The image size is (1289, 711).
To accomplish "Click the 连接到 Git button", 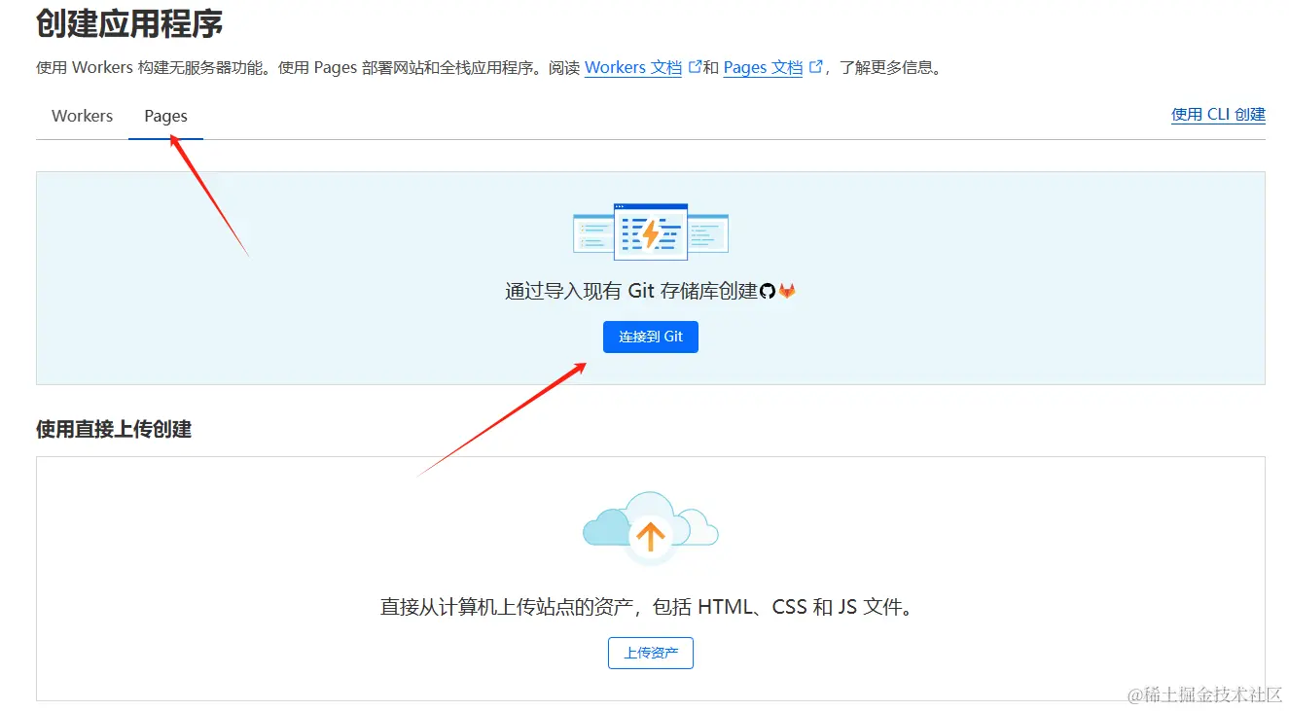I will pos(651,337).
